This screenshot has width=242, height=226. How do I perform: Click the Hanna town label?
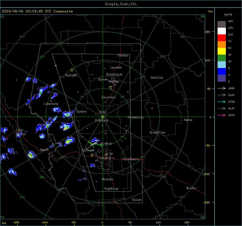(188, 120)
